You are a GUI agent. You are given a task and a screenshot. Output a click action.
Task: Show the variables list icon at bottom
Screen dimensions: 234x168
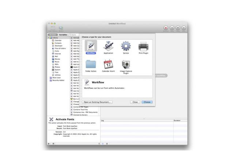point(107,144)
